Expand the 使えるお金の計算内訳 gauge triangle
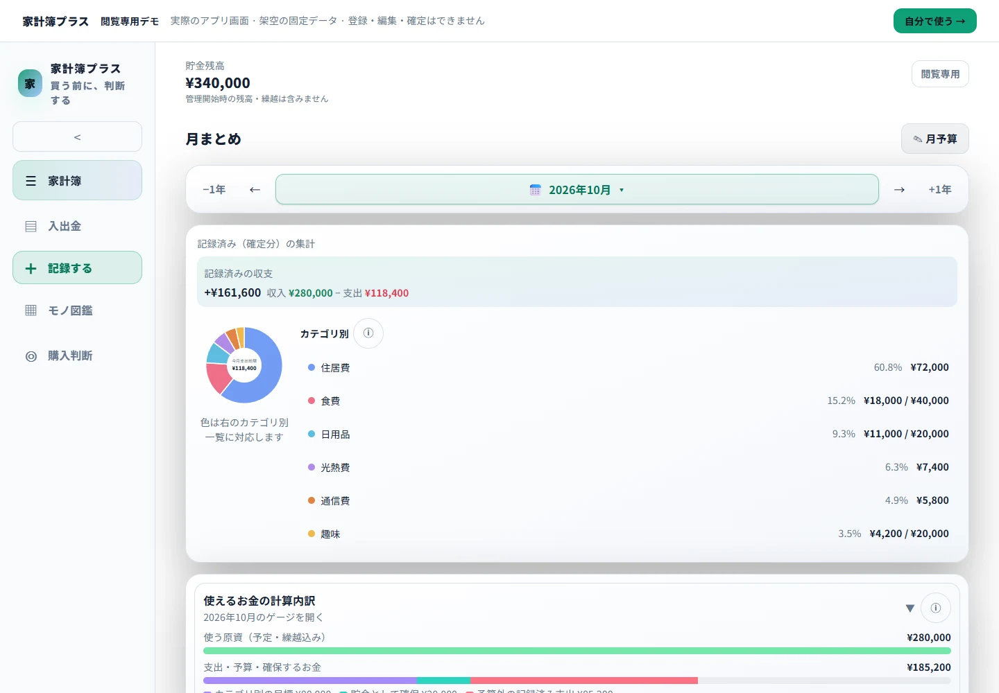 910,608
